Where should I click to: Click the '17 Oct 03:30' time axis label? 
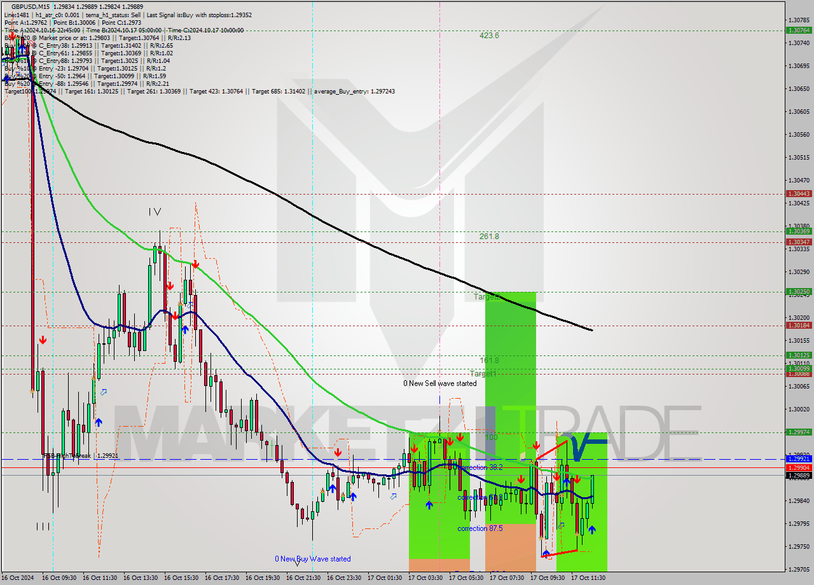point(425,578)
